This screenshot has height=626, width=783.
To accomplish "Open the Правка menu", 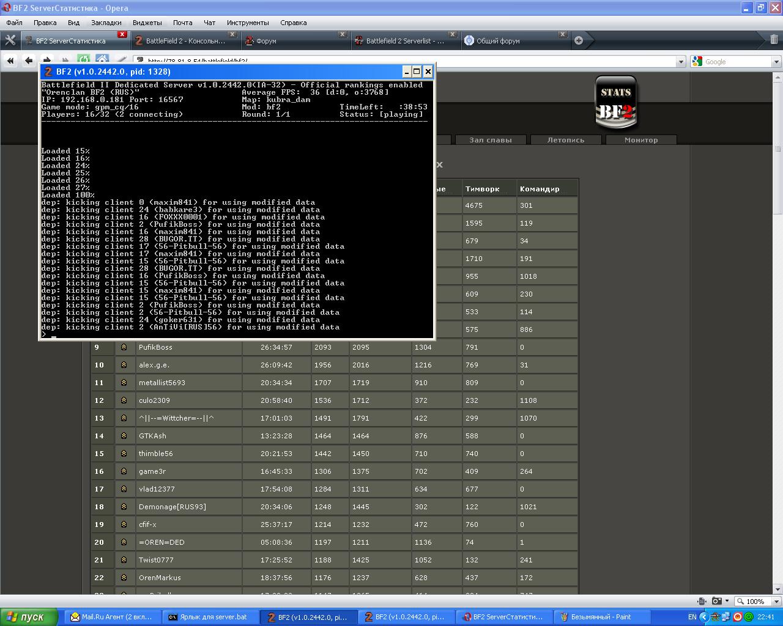I will pyautogui.click(x=45, y=23).
